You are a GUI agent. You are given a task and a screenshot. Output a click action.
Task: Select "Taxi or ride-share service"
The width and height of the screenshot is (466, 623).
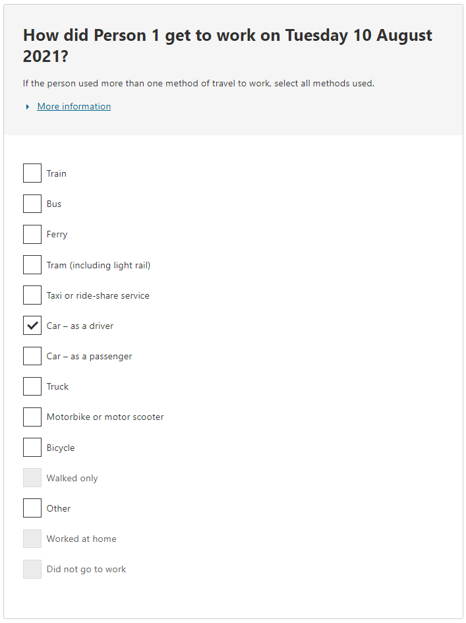(32, 295)
